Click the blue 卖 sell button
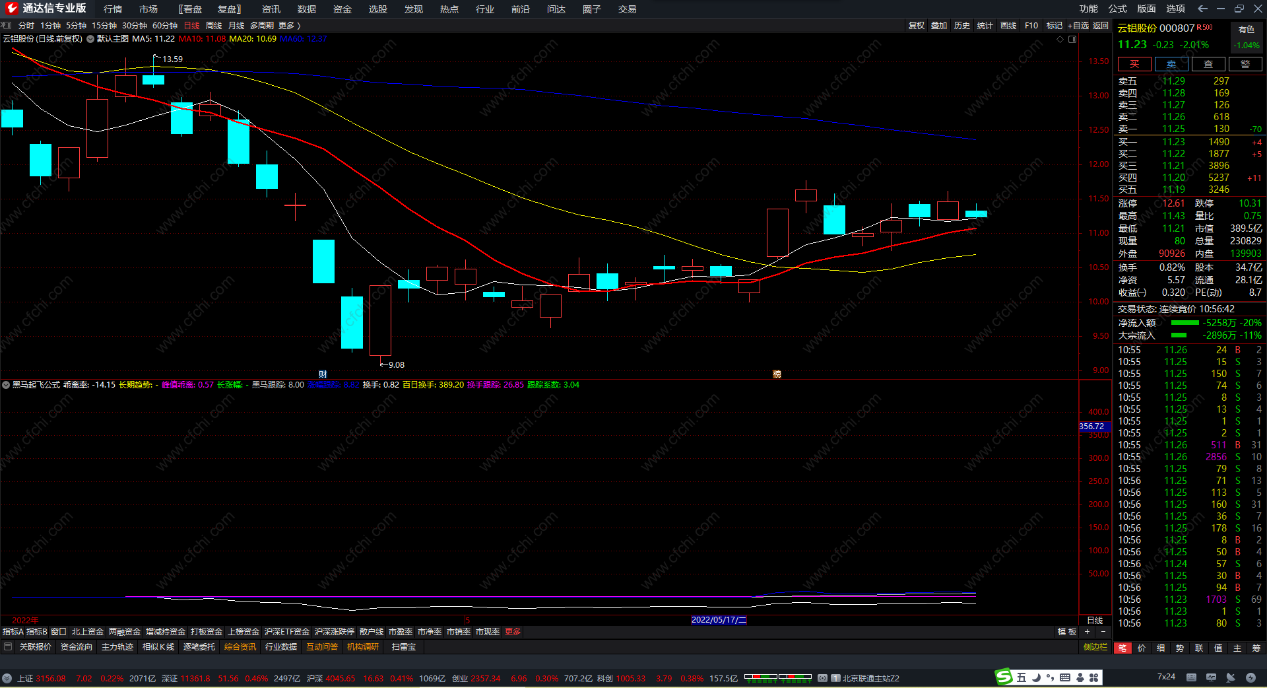This screenshot has width=1267, height=688. click(1171, 64)
